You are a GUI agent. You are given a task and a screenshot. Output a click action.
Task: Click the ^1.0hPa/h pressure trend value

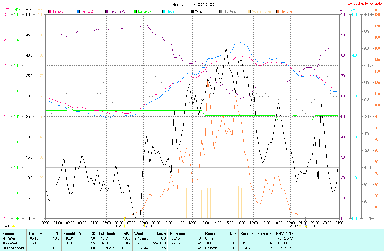tap(107, 248)
